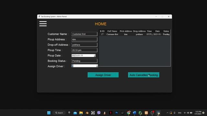Select the booking ID 17 cell
207x116 pixels.
tap(102, 34)
